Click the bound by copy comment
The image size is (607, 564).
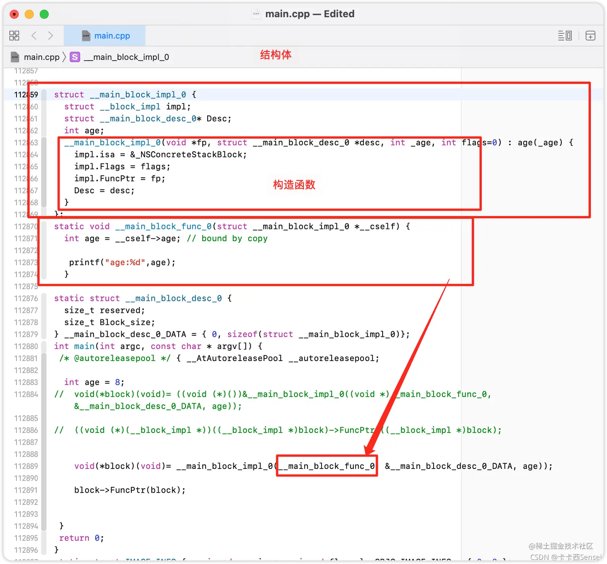[227, 238]
